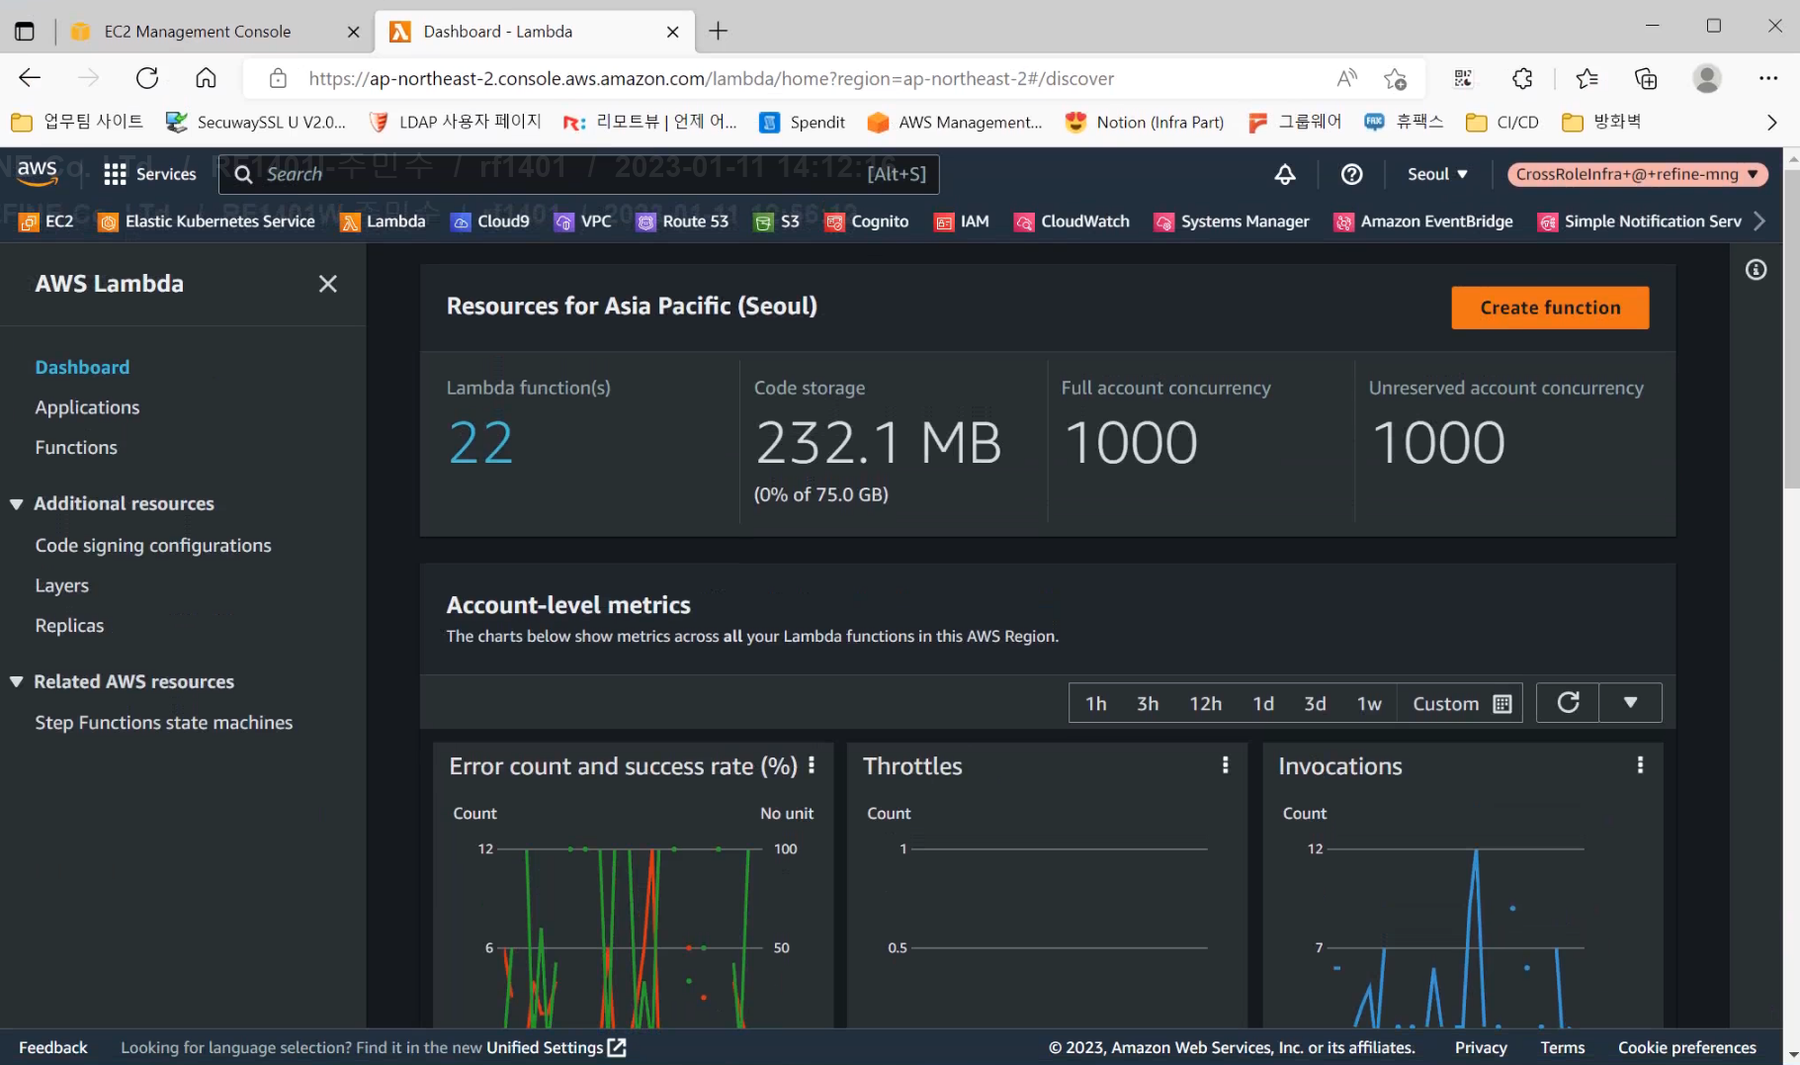Open Unified Settings link

coord(556,1047)
